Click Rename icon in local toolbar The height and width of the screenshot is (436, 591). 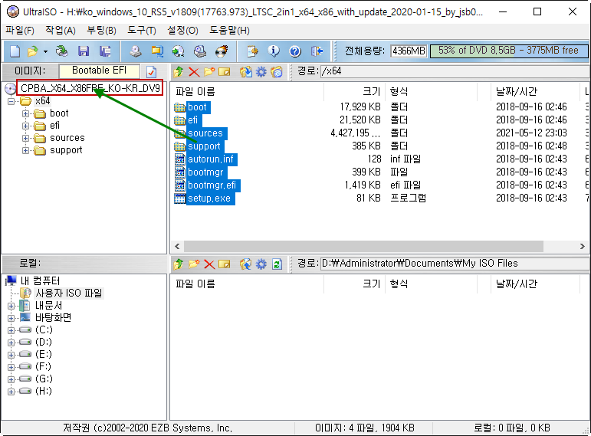[225, 264]
